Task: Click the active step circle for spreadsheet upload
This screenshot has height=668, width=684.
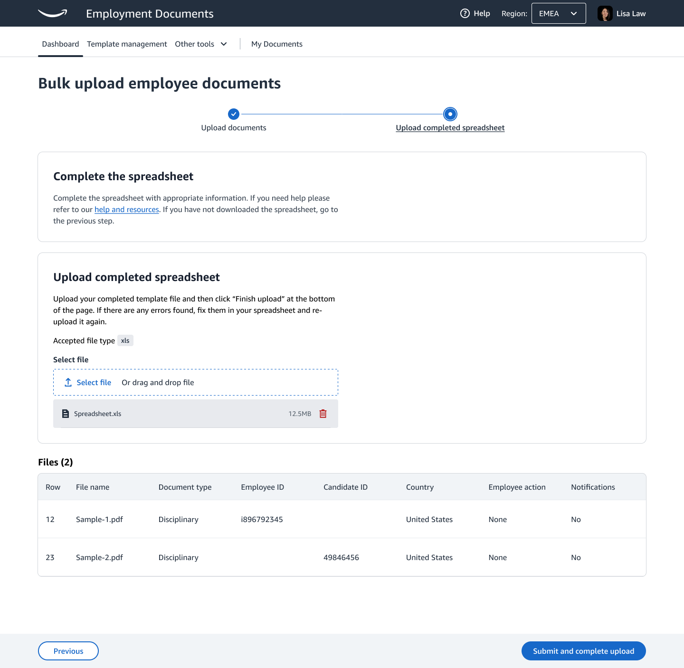Action: (450, 114)
